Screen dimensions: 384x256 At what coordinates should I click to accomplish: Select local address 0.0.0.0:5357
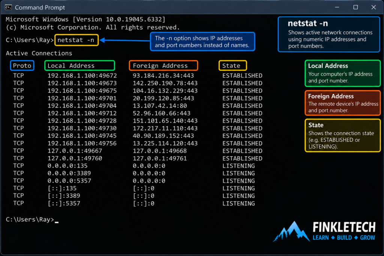coord(69,181)
